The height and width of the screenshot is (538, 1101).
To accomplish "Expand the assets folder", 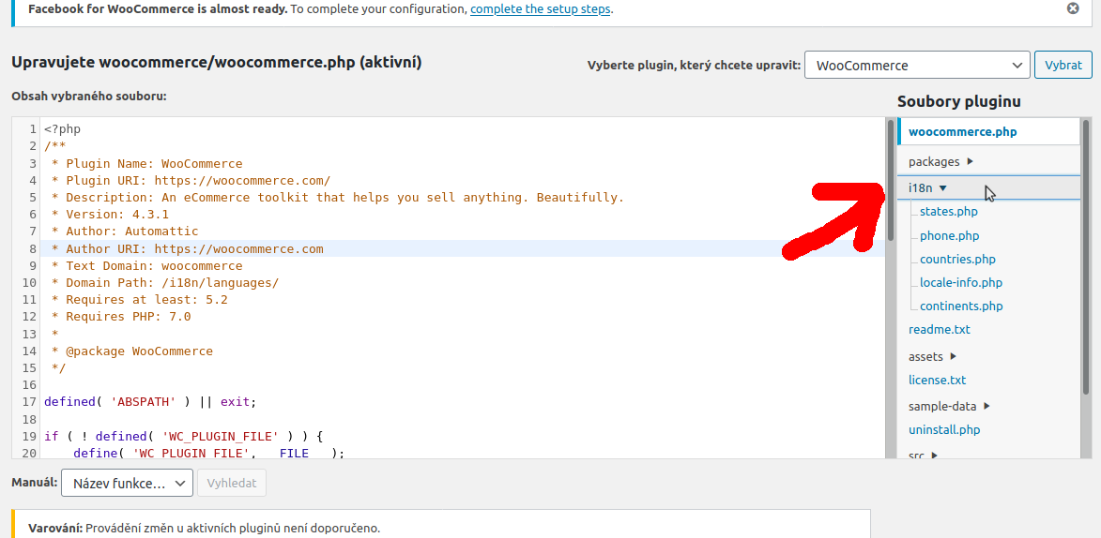I will 932,356.
